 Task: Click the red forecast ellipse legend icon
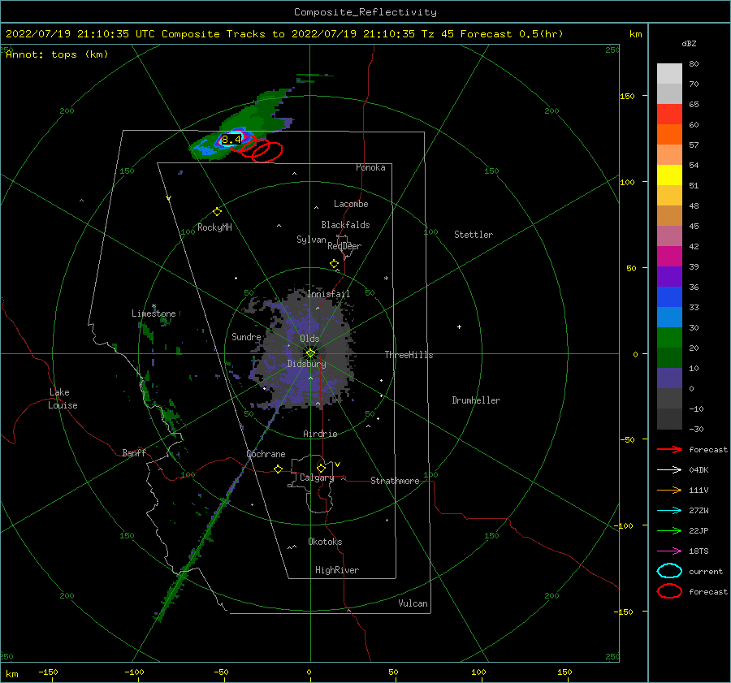pos(669,591)
